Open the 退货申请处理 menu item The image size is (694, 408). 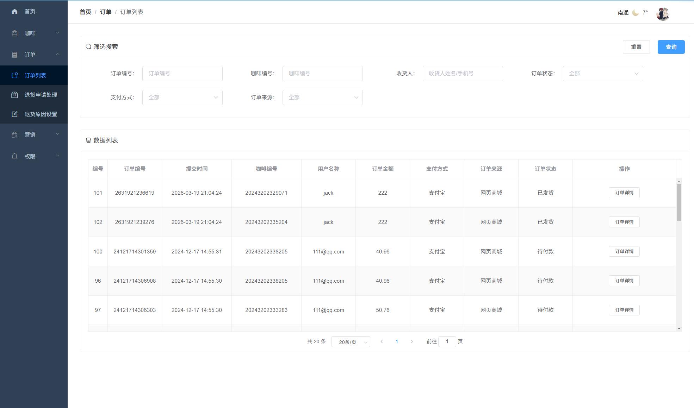tap(41, 95)
